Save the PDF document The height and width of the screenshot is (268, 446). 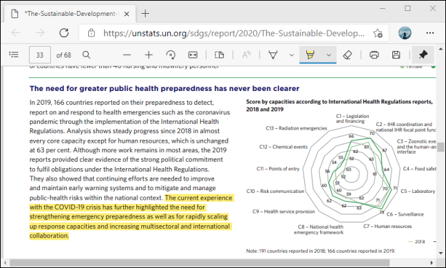396,54
